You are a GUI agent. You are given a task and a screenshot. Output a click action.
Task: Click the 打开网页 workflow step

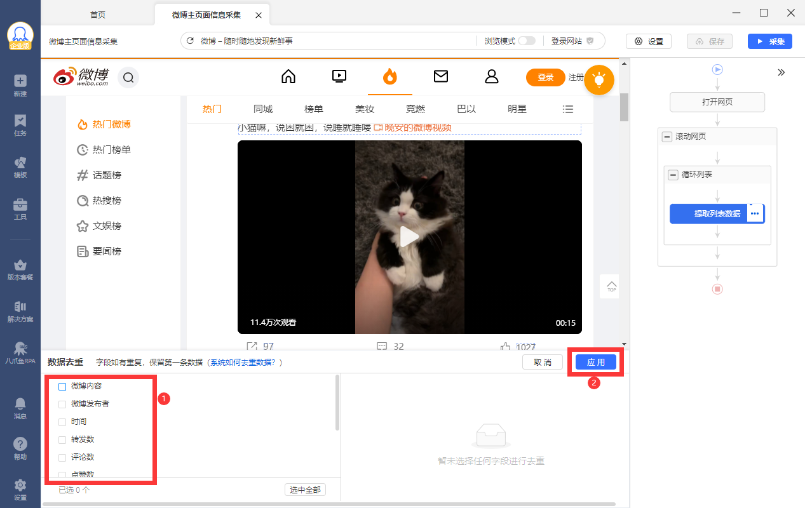717,102
